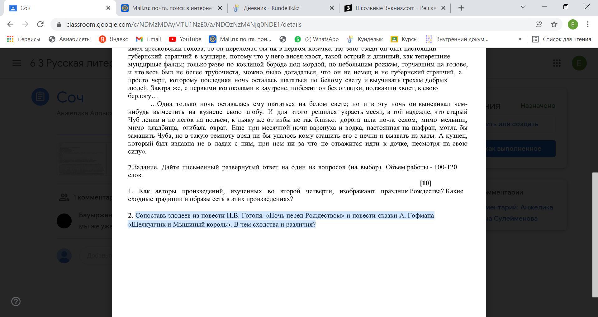
Task: Close the Mail.ru tab
Action: pyautogui.click(x=220, y=8)
